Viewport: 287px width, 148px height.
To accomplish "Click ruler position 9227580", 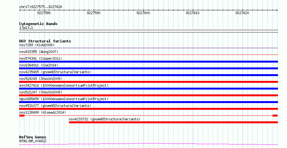I will (x=44, y=13).
